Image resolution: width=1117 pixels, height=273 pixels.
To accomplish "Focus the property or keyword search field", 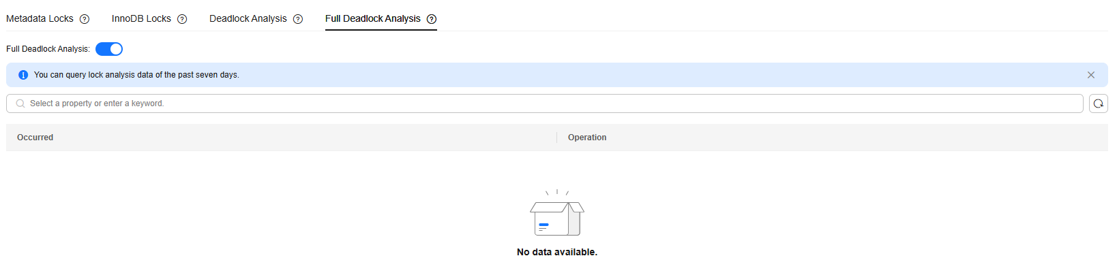I will coord(544,103).
